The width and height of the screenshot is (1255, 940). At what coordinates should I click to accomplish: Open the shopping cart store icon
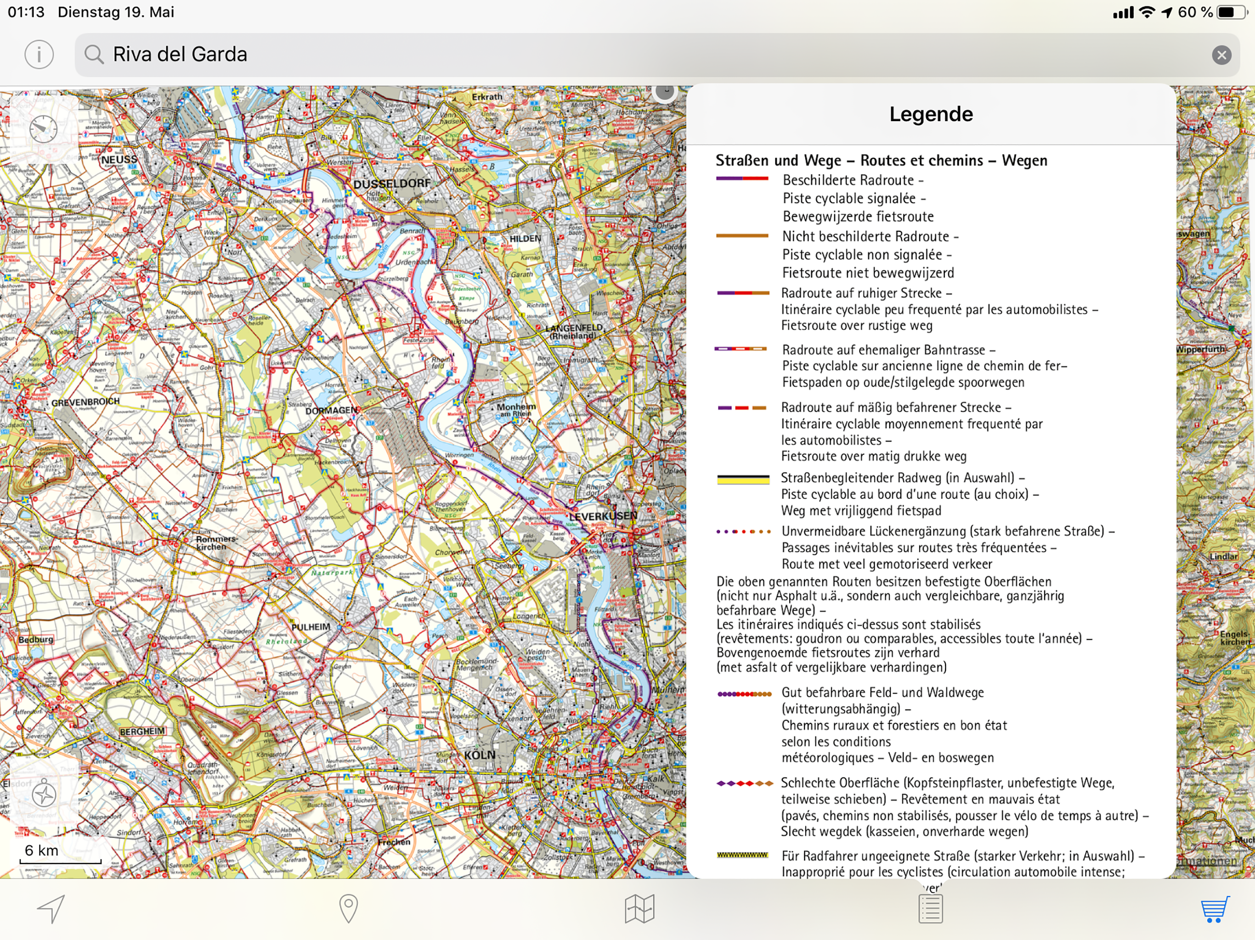click(1215, 909)
